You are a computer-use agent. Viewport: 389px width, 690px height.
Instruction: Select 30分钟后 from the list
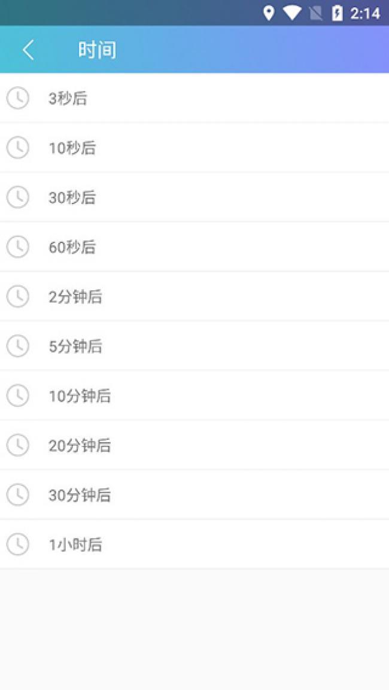click(80, 495)
